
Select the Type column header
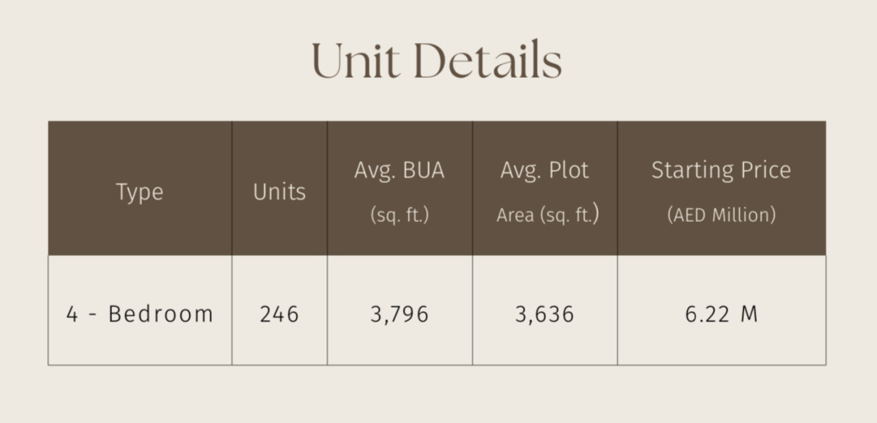tap(140, 192)
